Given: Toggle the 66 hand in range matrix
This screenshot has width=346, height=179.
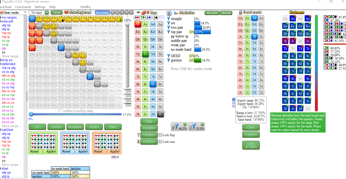Looking at the screenshot, I should (90, 76).
